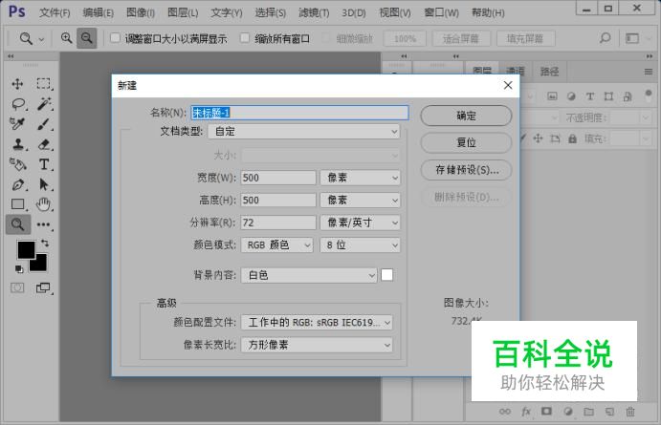Click the 填充屏幕 button
Viewport: 661px width, 425px height.
click(525, 39)
